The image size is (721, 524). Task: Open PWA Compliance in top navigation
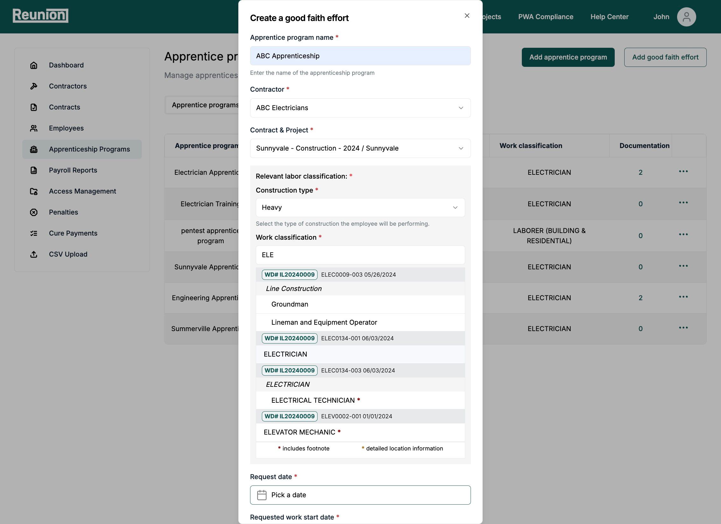(545, 17)
